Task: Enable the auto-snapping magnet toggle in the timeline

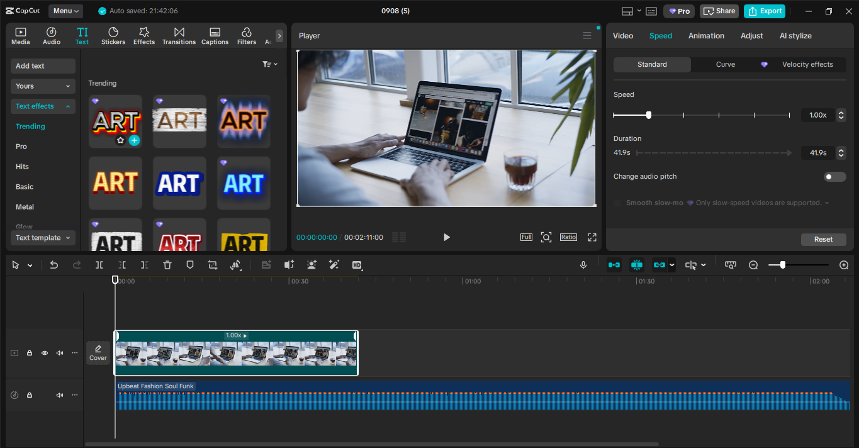Action: (x=637, y=265)
